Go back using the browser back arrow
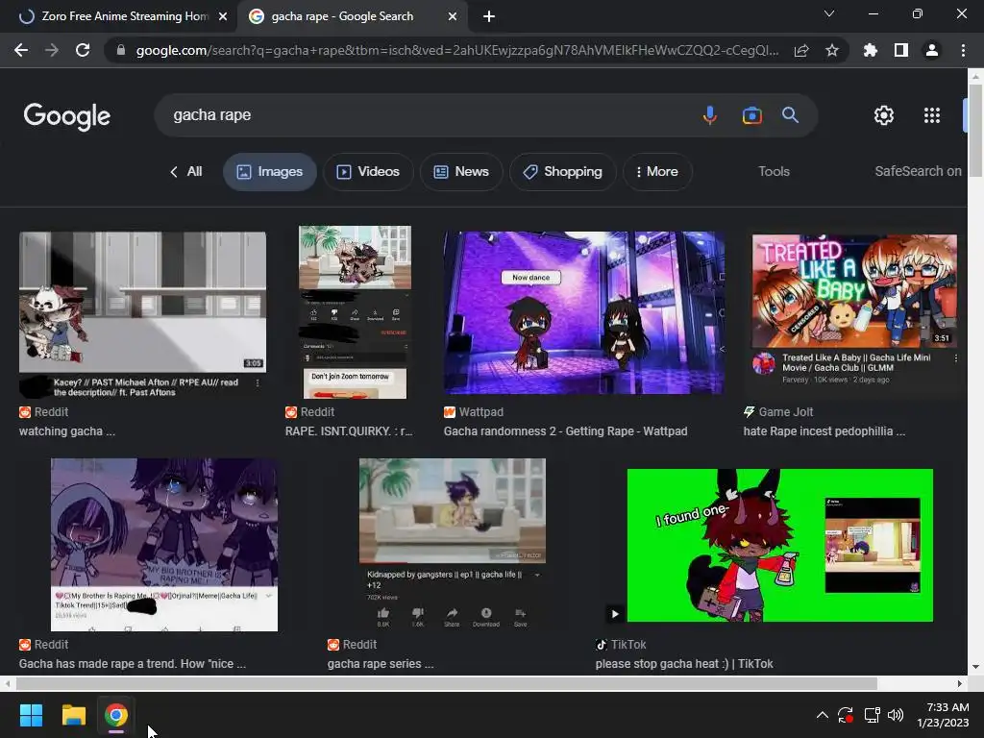The image size is (984, 738). (21, 50)
